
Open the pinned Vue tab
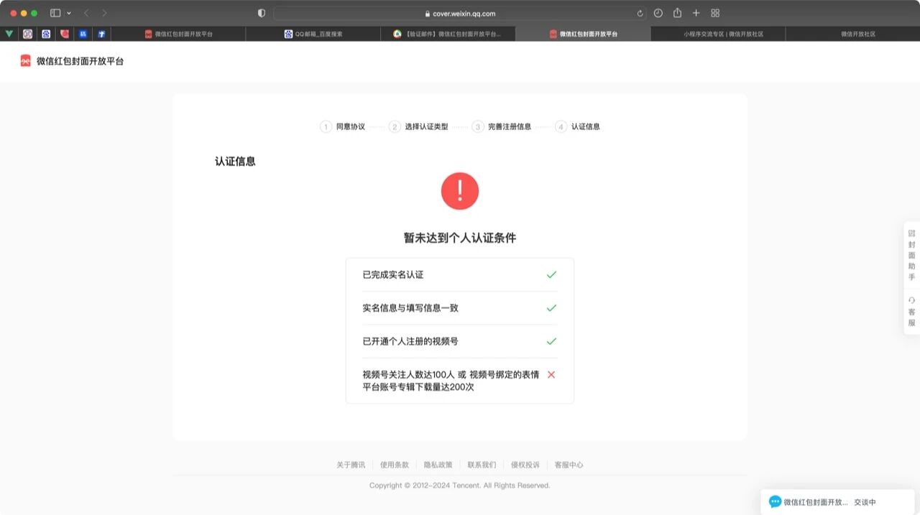click(9, 34)
